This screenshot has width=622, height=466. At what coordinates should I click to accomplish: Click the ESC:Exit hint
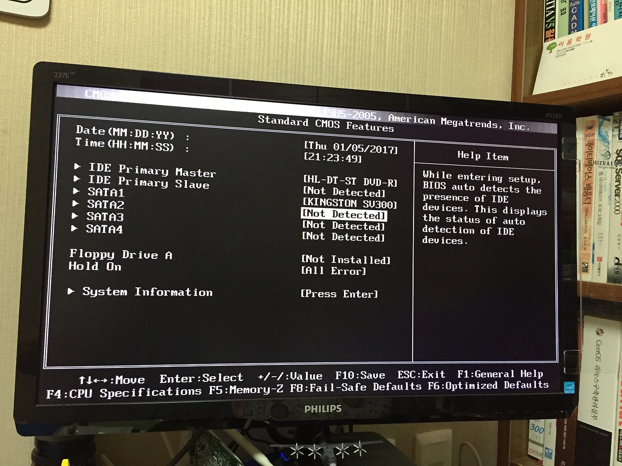(x=421, y=374)
